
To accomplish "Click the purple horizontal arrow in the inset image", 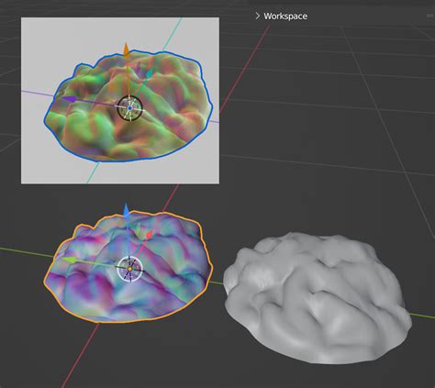I will point(70,99).
